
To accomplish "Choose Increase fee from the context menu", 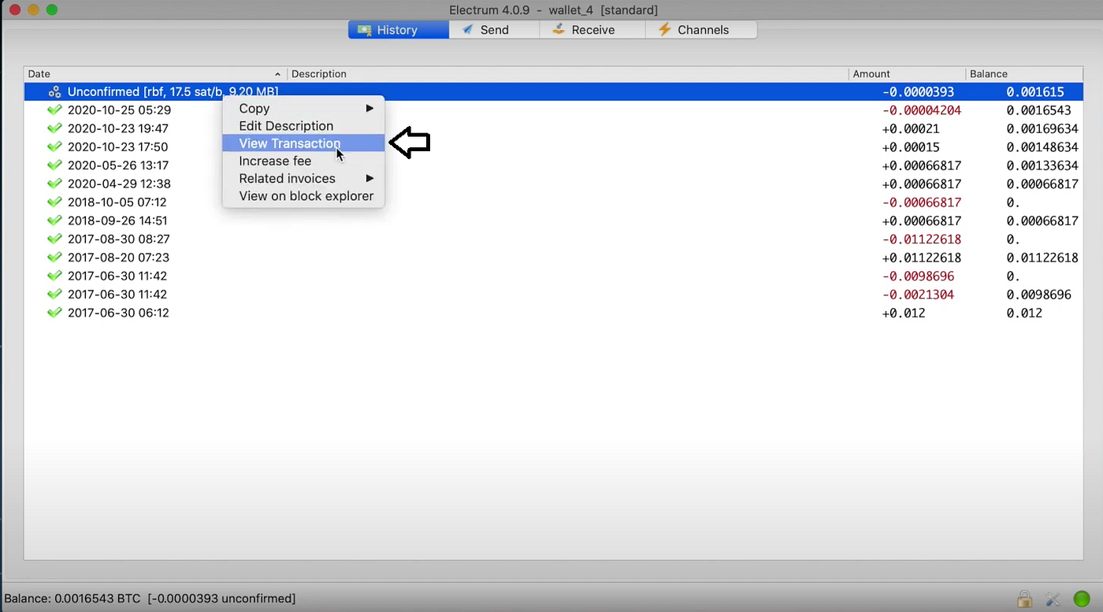I will click(303, 161).
